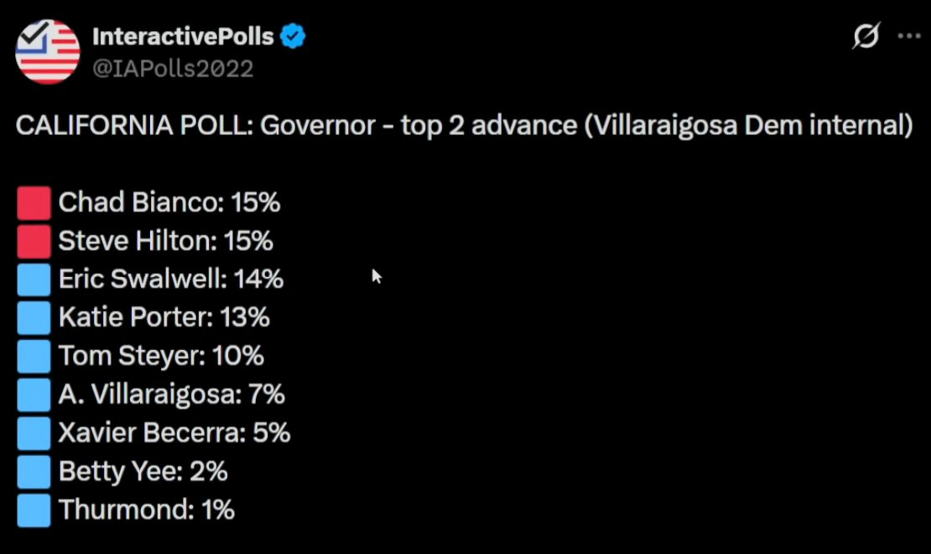Click the blue square beside Katie Porter
The width and height of the screenshot is (931, 554).
34,317
